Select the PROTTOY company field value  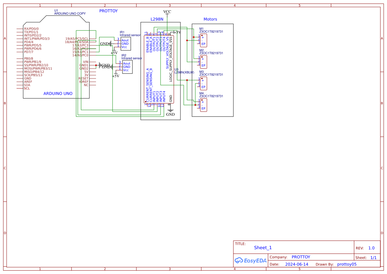coord(301,257)
